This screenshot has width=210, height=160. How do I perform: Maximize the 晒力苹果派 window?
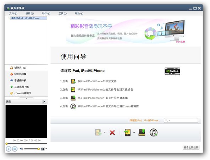(x=195, y=8)
